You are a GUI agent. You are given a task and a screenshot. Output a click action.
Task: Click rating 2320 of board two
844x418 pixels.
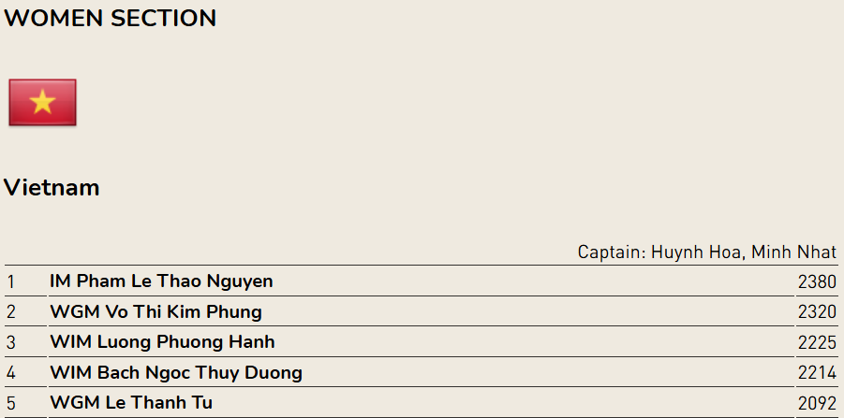point(817,311)
